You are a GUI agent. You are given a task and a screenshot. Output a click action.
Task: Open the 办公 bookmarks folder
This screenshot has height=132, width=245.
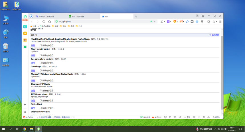[x=79, y=26]
